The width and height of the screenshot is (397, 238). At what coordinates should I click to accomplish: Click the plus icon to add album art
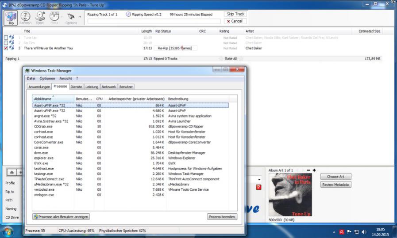[x=314, y=170]
